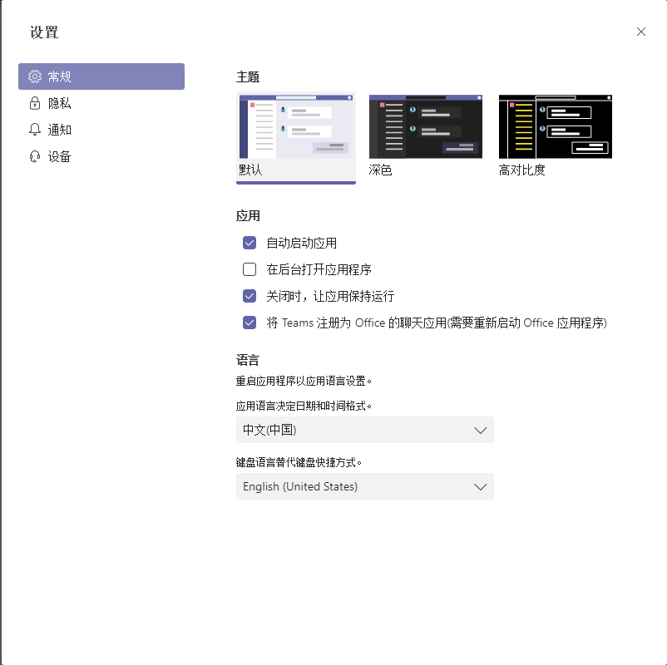This screenshot has height=665, width=667.
Task: Go to the 通知 settings tab
Action: pos(101,130)
